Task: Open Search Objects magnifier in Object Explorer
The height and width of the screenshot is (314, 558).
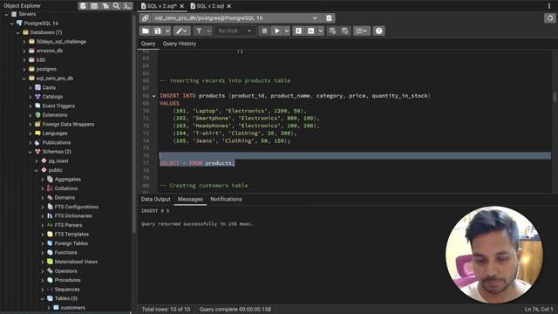Action: pos(116,6)
